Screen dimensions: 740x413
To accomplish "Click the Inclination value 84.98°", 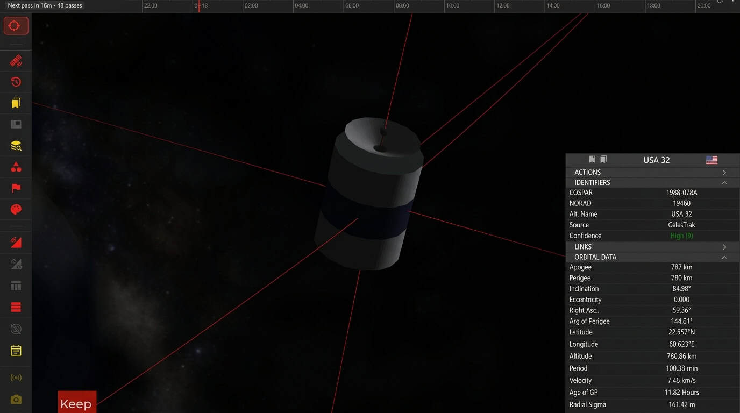I will [x=681, y=289].
